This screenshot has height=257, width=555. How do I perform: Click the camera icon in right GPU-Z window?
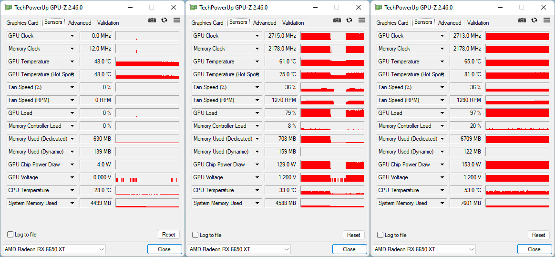tap(522, 20)
